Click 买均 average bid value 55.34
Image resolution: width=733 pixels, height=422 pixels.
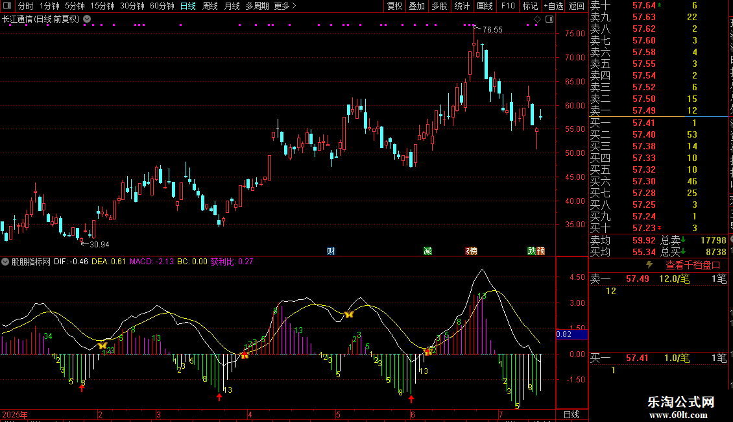pos(643,252)
